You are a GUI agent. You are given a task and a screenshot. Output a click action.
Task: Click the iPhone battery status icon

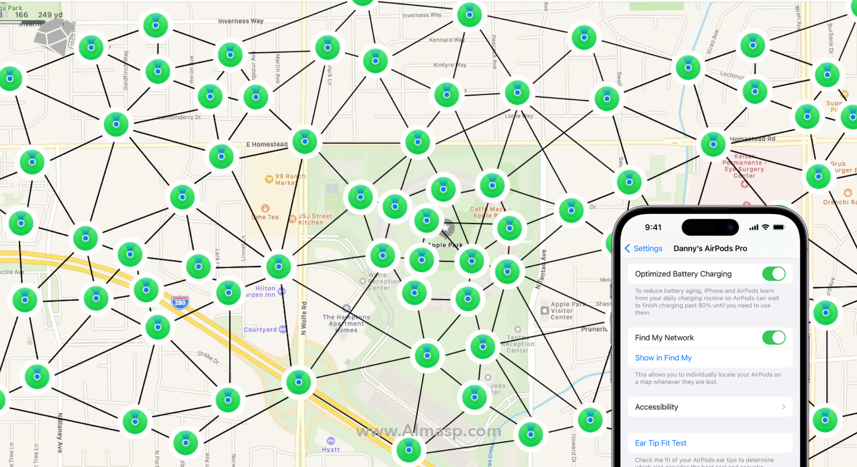[779, 227]
